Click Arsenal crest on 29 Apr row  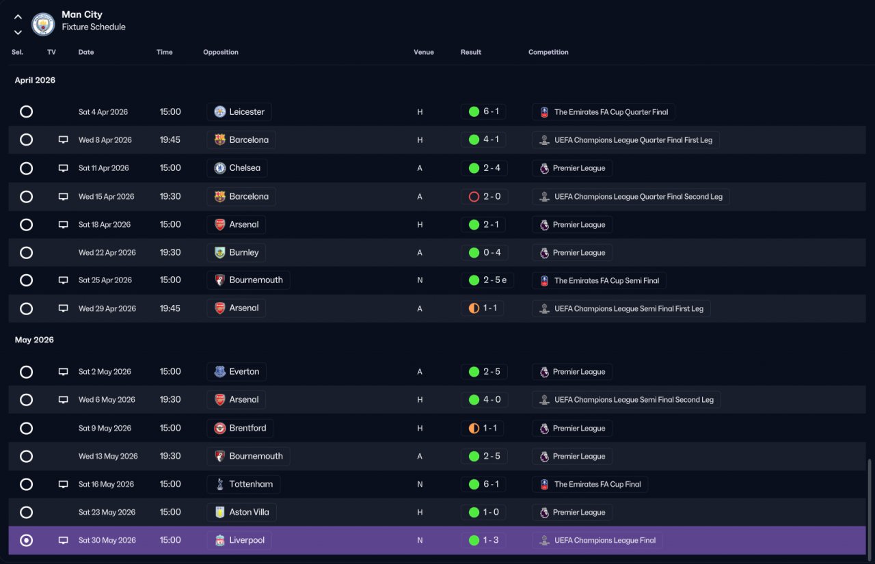point(219,308)
